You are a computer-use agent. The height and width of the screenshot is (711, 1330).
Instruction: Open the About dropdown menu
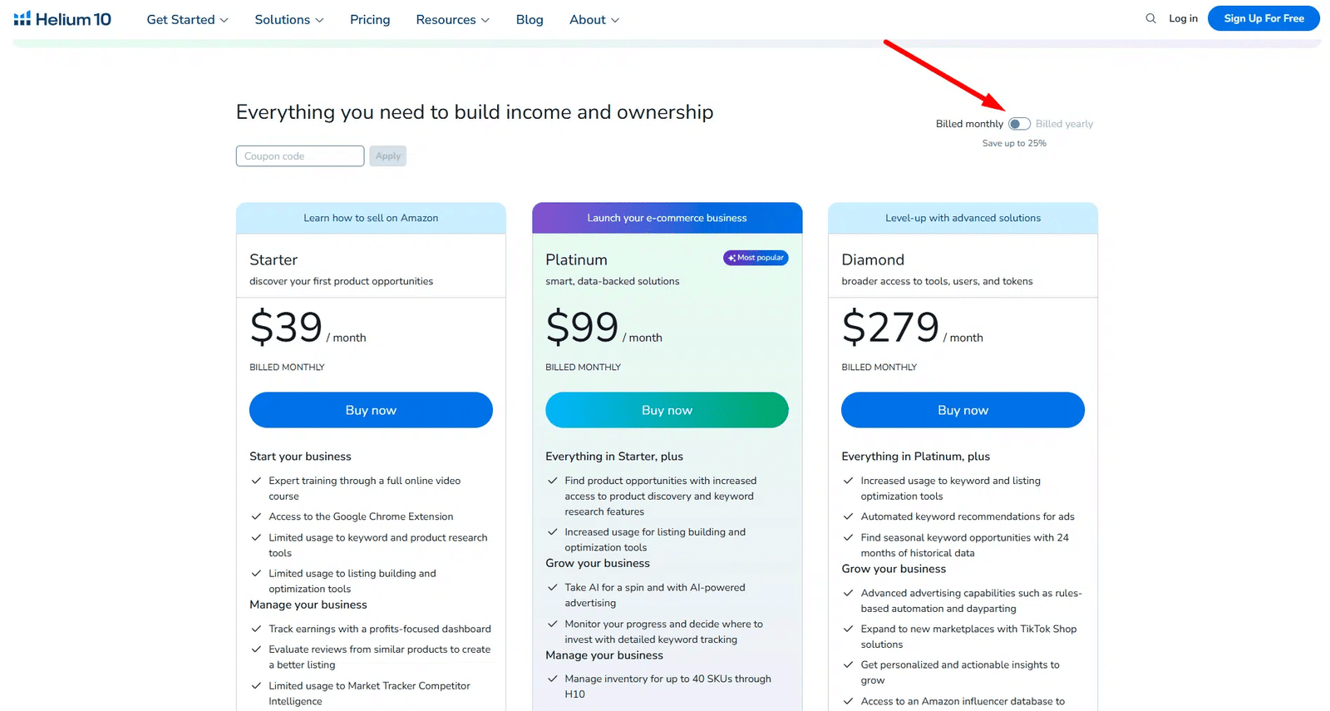click(594, 20)
